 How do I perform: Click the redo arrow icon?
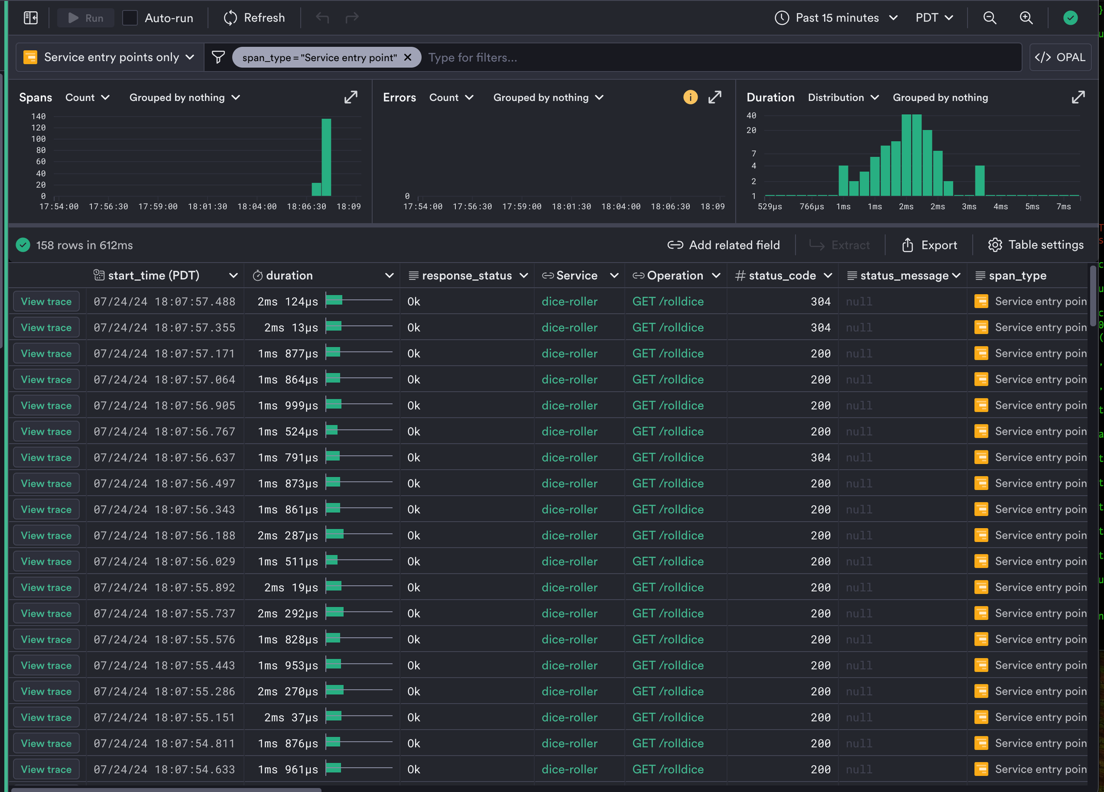click(x=352, y=18)
